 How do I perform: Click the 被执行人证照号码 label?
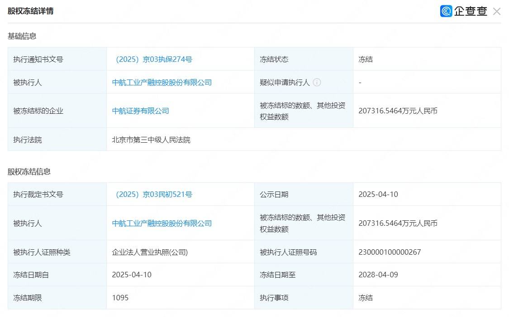[288, 252]
